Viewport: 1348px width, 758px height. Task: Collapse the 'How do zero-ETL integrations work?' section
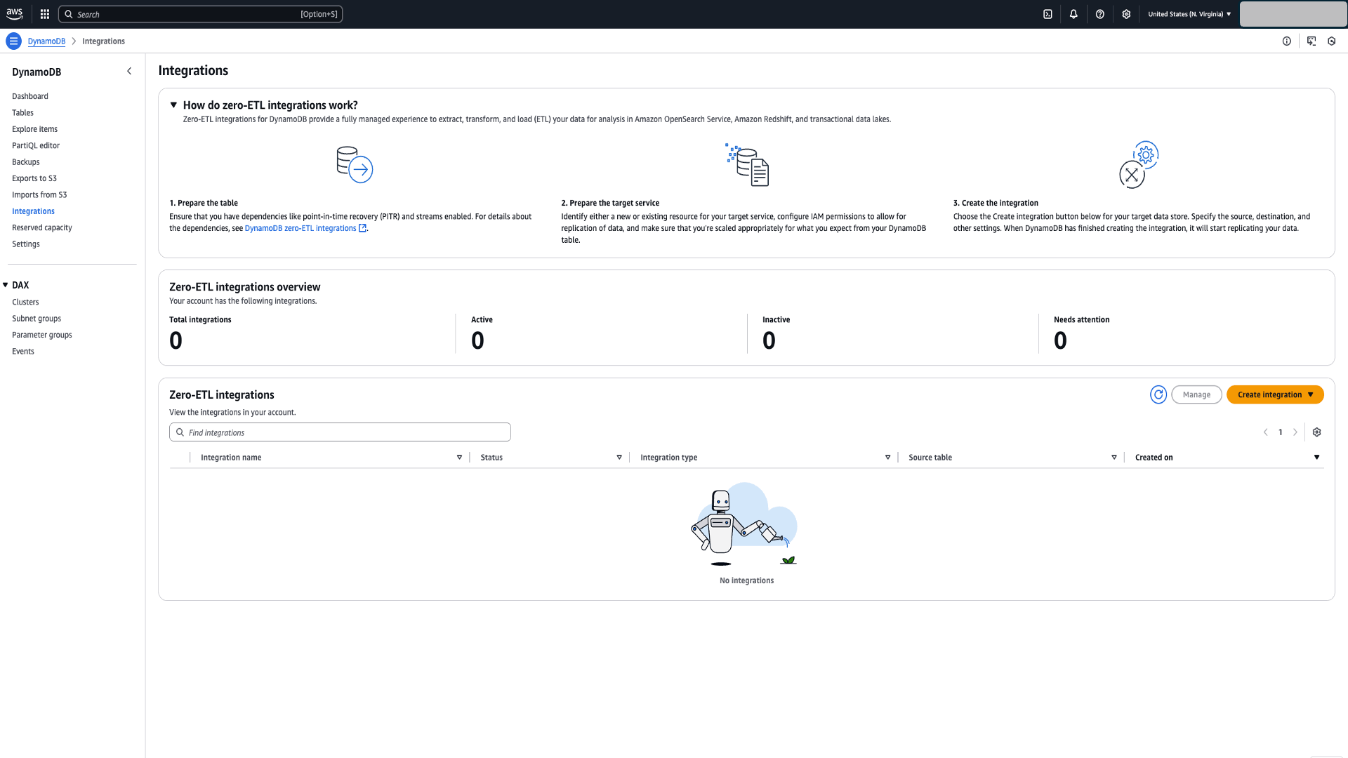[173, 105]
